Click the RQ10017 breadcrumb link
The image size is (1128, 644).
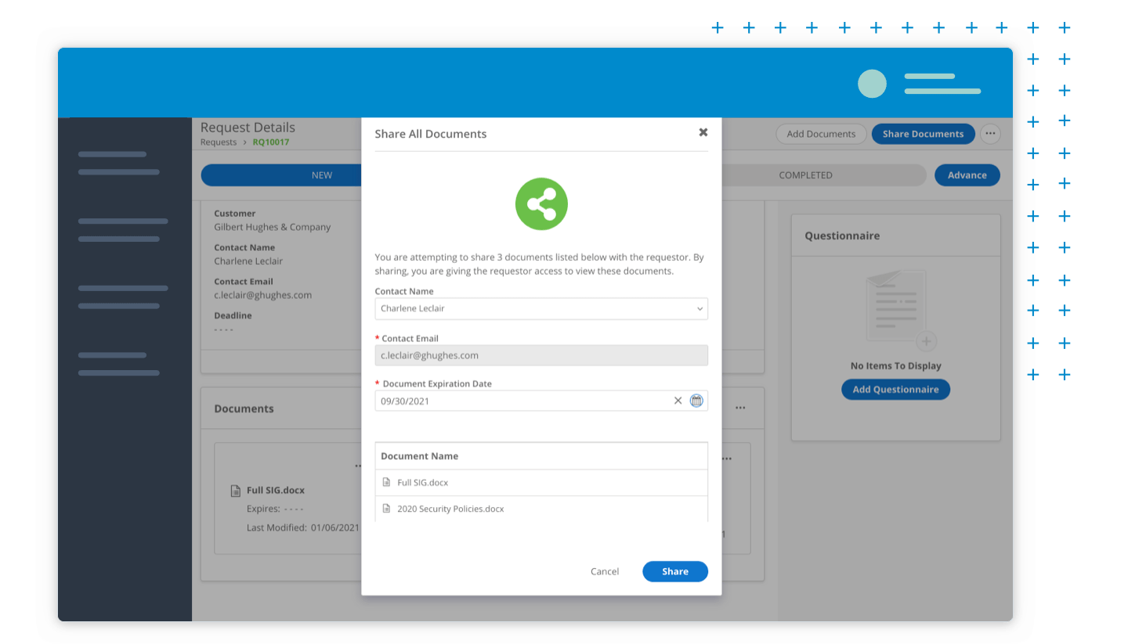tap(271, 142)
